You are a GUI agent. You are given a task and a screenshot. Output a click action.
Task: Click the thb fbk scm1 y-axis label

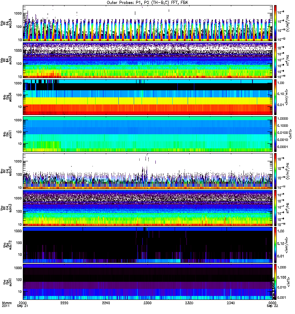7,133
